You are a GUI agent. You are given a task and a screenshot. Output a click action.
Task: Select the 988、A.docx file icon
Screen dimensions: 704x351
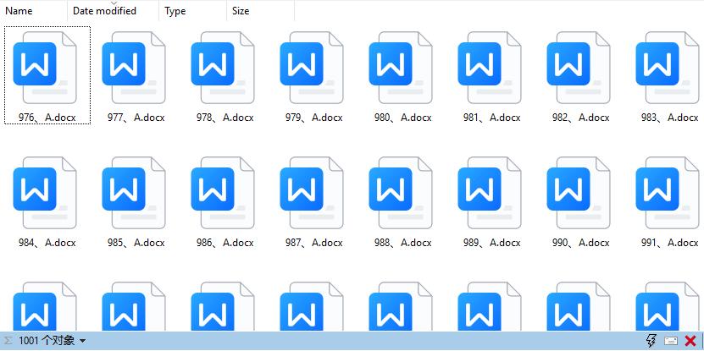tap(401, 193)
